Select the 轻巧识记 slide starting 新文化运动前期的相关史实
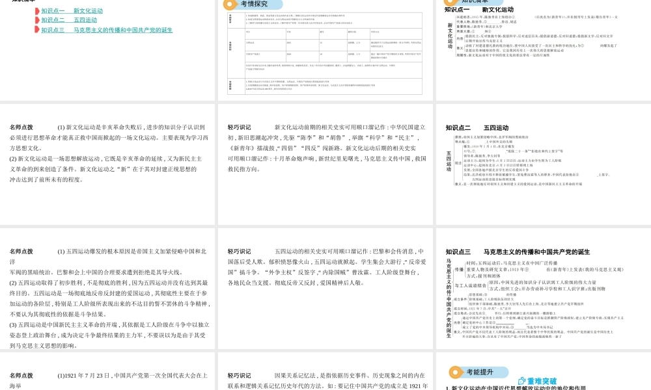 325,164
